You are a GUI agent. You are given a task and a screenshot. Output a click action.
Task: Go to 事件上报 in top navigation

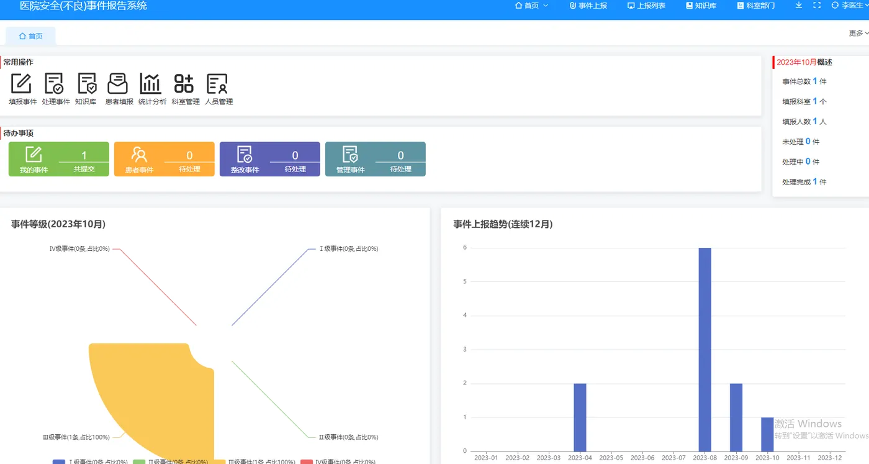point(588,6)
